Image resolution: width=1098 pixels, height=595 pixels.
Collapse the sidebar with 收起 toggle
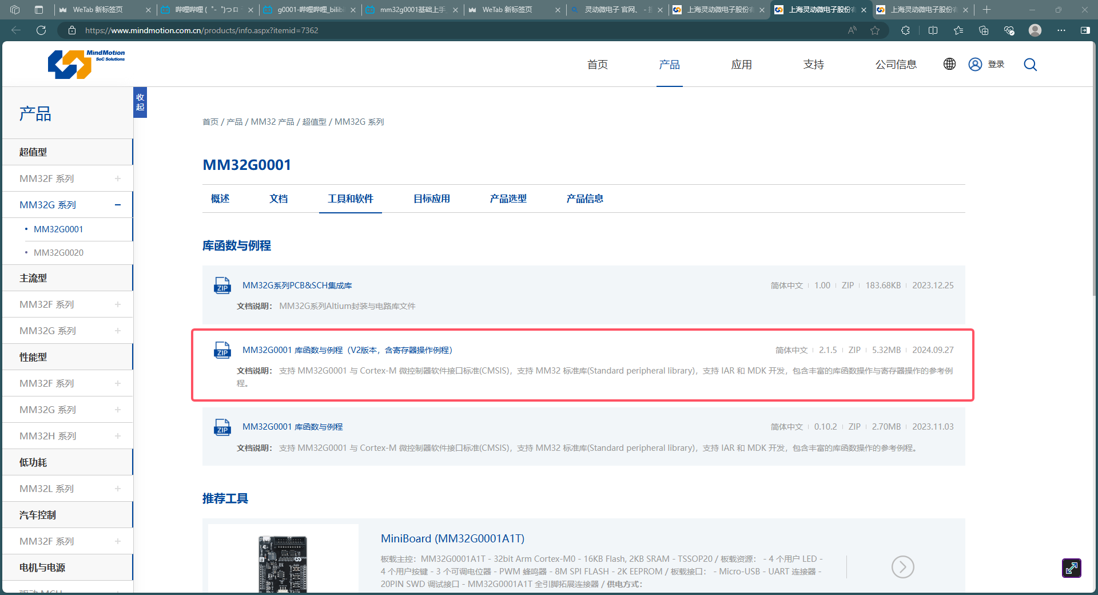tap(140, 102)
